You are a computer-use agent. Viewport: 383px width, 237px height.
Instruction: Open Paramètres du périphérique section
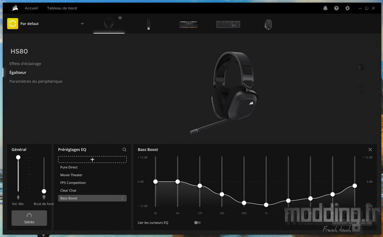(x=35, y=81)
